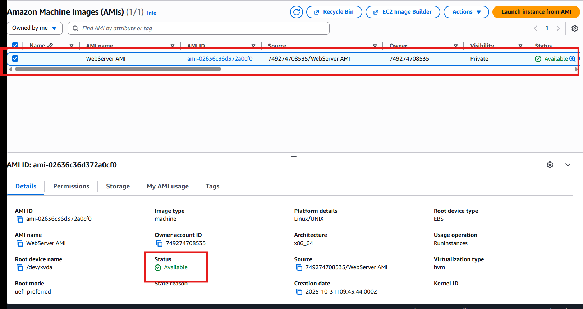Collapse the AMI details panel chevron
The height and width of the screenshot is (309, 583).
coord(568,165)
